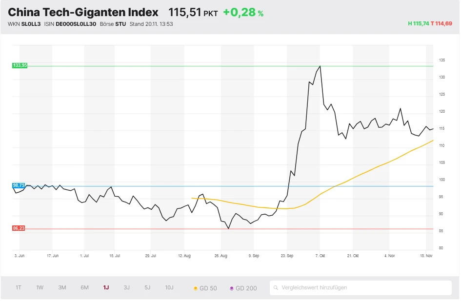Image resolution: width=461 pixels, height=304 pixels.
Task: Show the 10J ten-year chart
Action: (x=169, y=288)
